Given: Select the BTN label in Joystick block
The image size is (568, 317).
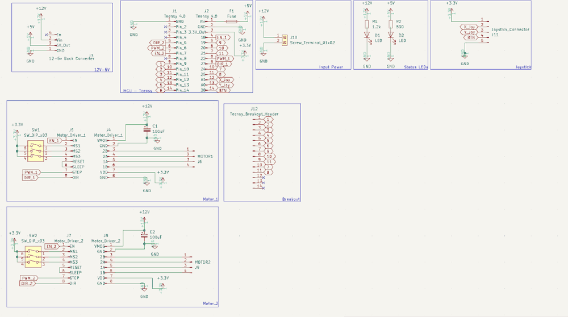Looking at the screenshot, I should (470, 37).
